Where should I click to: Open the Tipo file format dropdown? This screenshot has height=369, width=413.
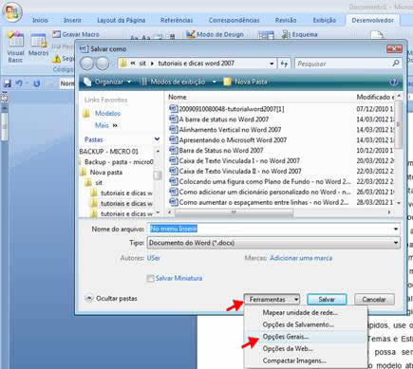point(396,243)
